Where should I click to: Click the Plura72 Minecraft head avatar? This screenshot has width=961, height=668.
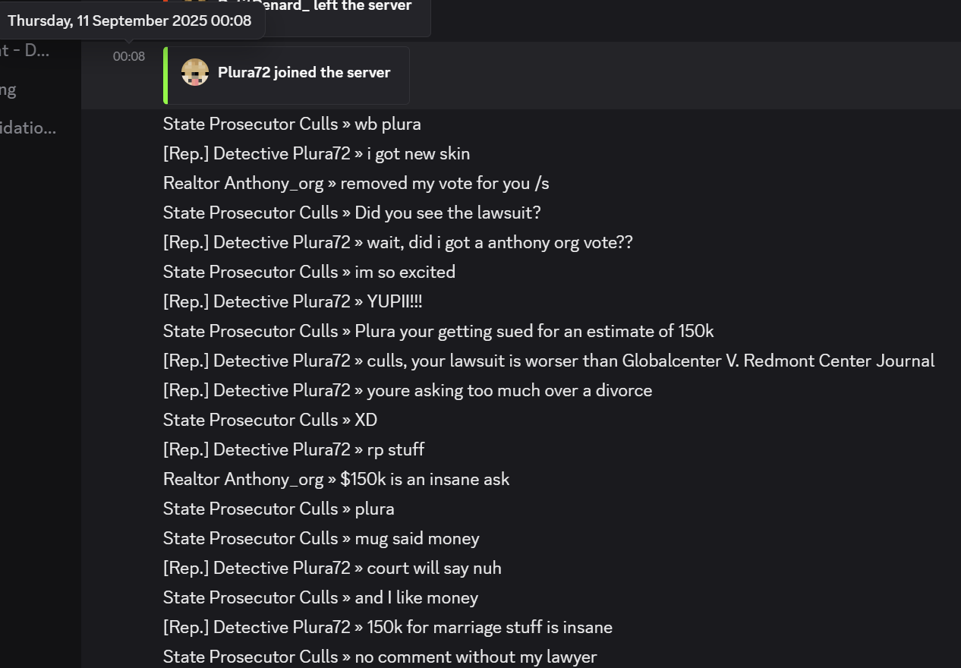pos(195,72)
